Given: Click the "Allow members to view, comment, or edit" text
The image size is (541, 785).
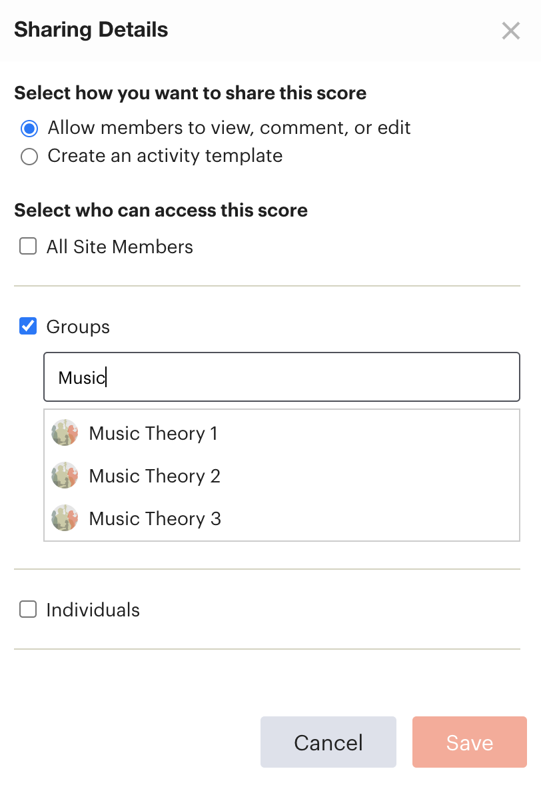Looking at the screenshot, I should [x=229, y=128].
